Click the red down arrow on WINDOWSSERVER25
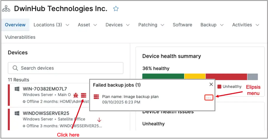This screenshot has width=268, height=139. 99,120
